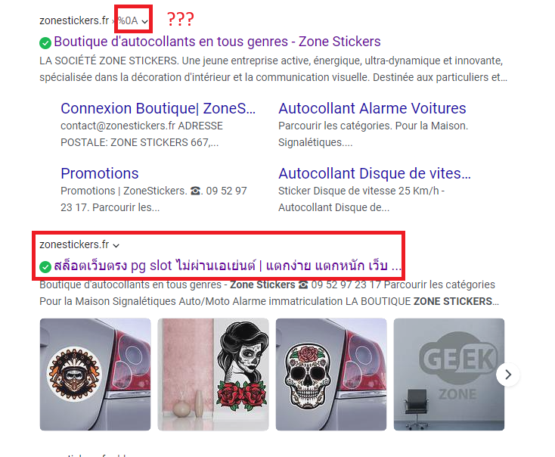The image size is (555, 457).
Task: Expand the %0A breadcrumb dropdown arrow
Action: pyautogui.click(x=144, y=22)
